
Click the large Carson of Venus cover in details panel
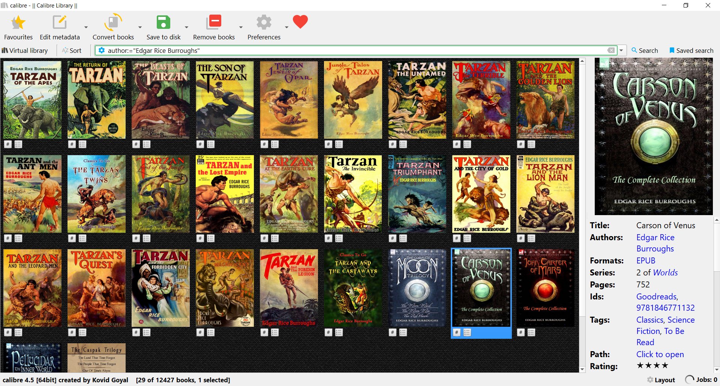tap(654, 136)
